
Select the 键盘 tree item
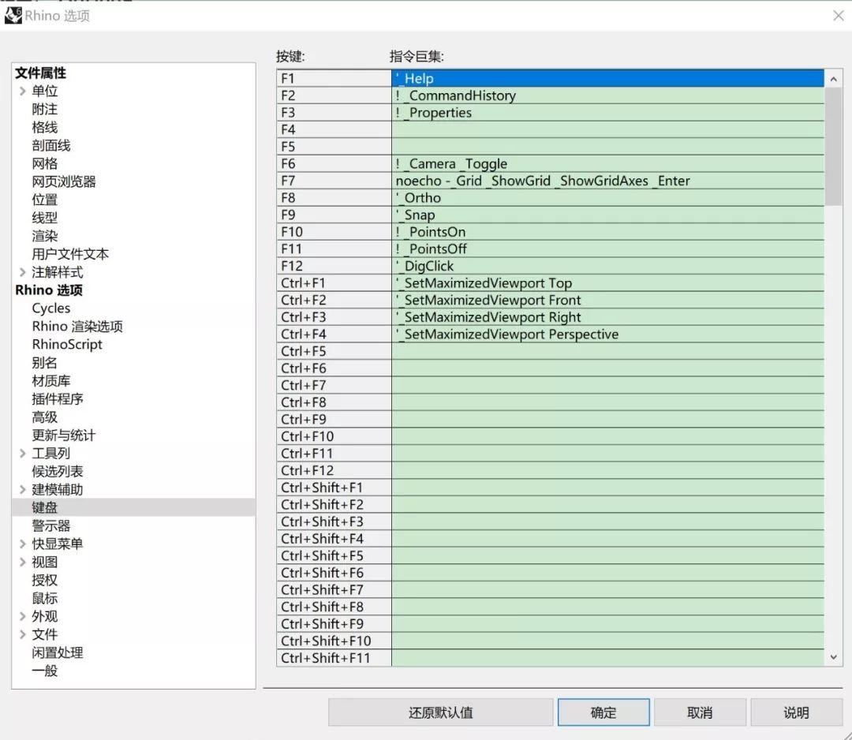(x=44, y=507)
